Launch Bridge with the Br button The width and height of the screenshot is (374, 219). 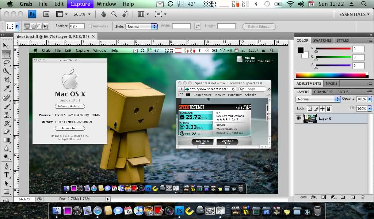46,14
